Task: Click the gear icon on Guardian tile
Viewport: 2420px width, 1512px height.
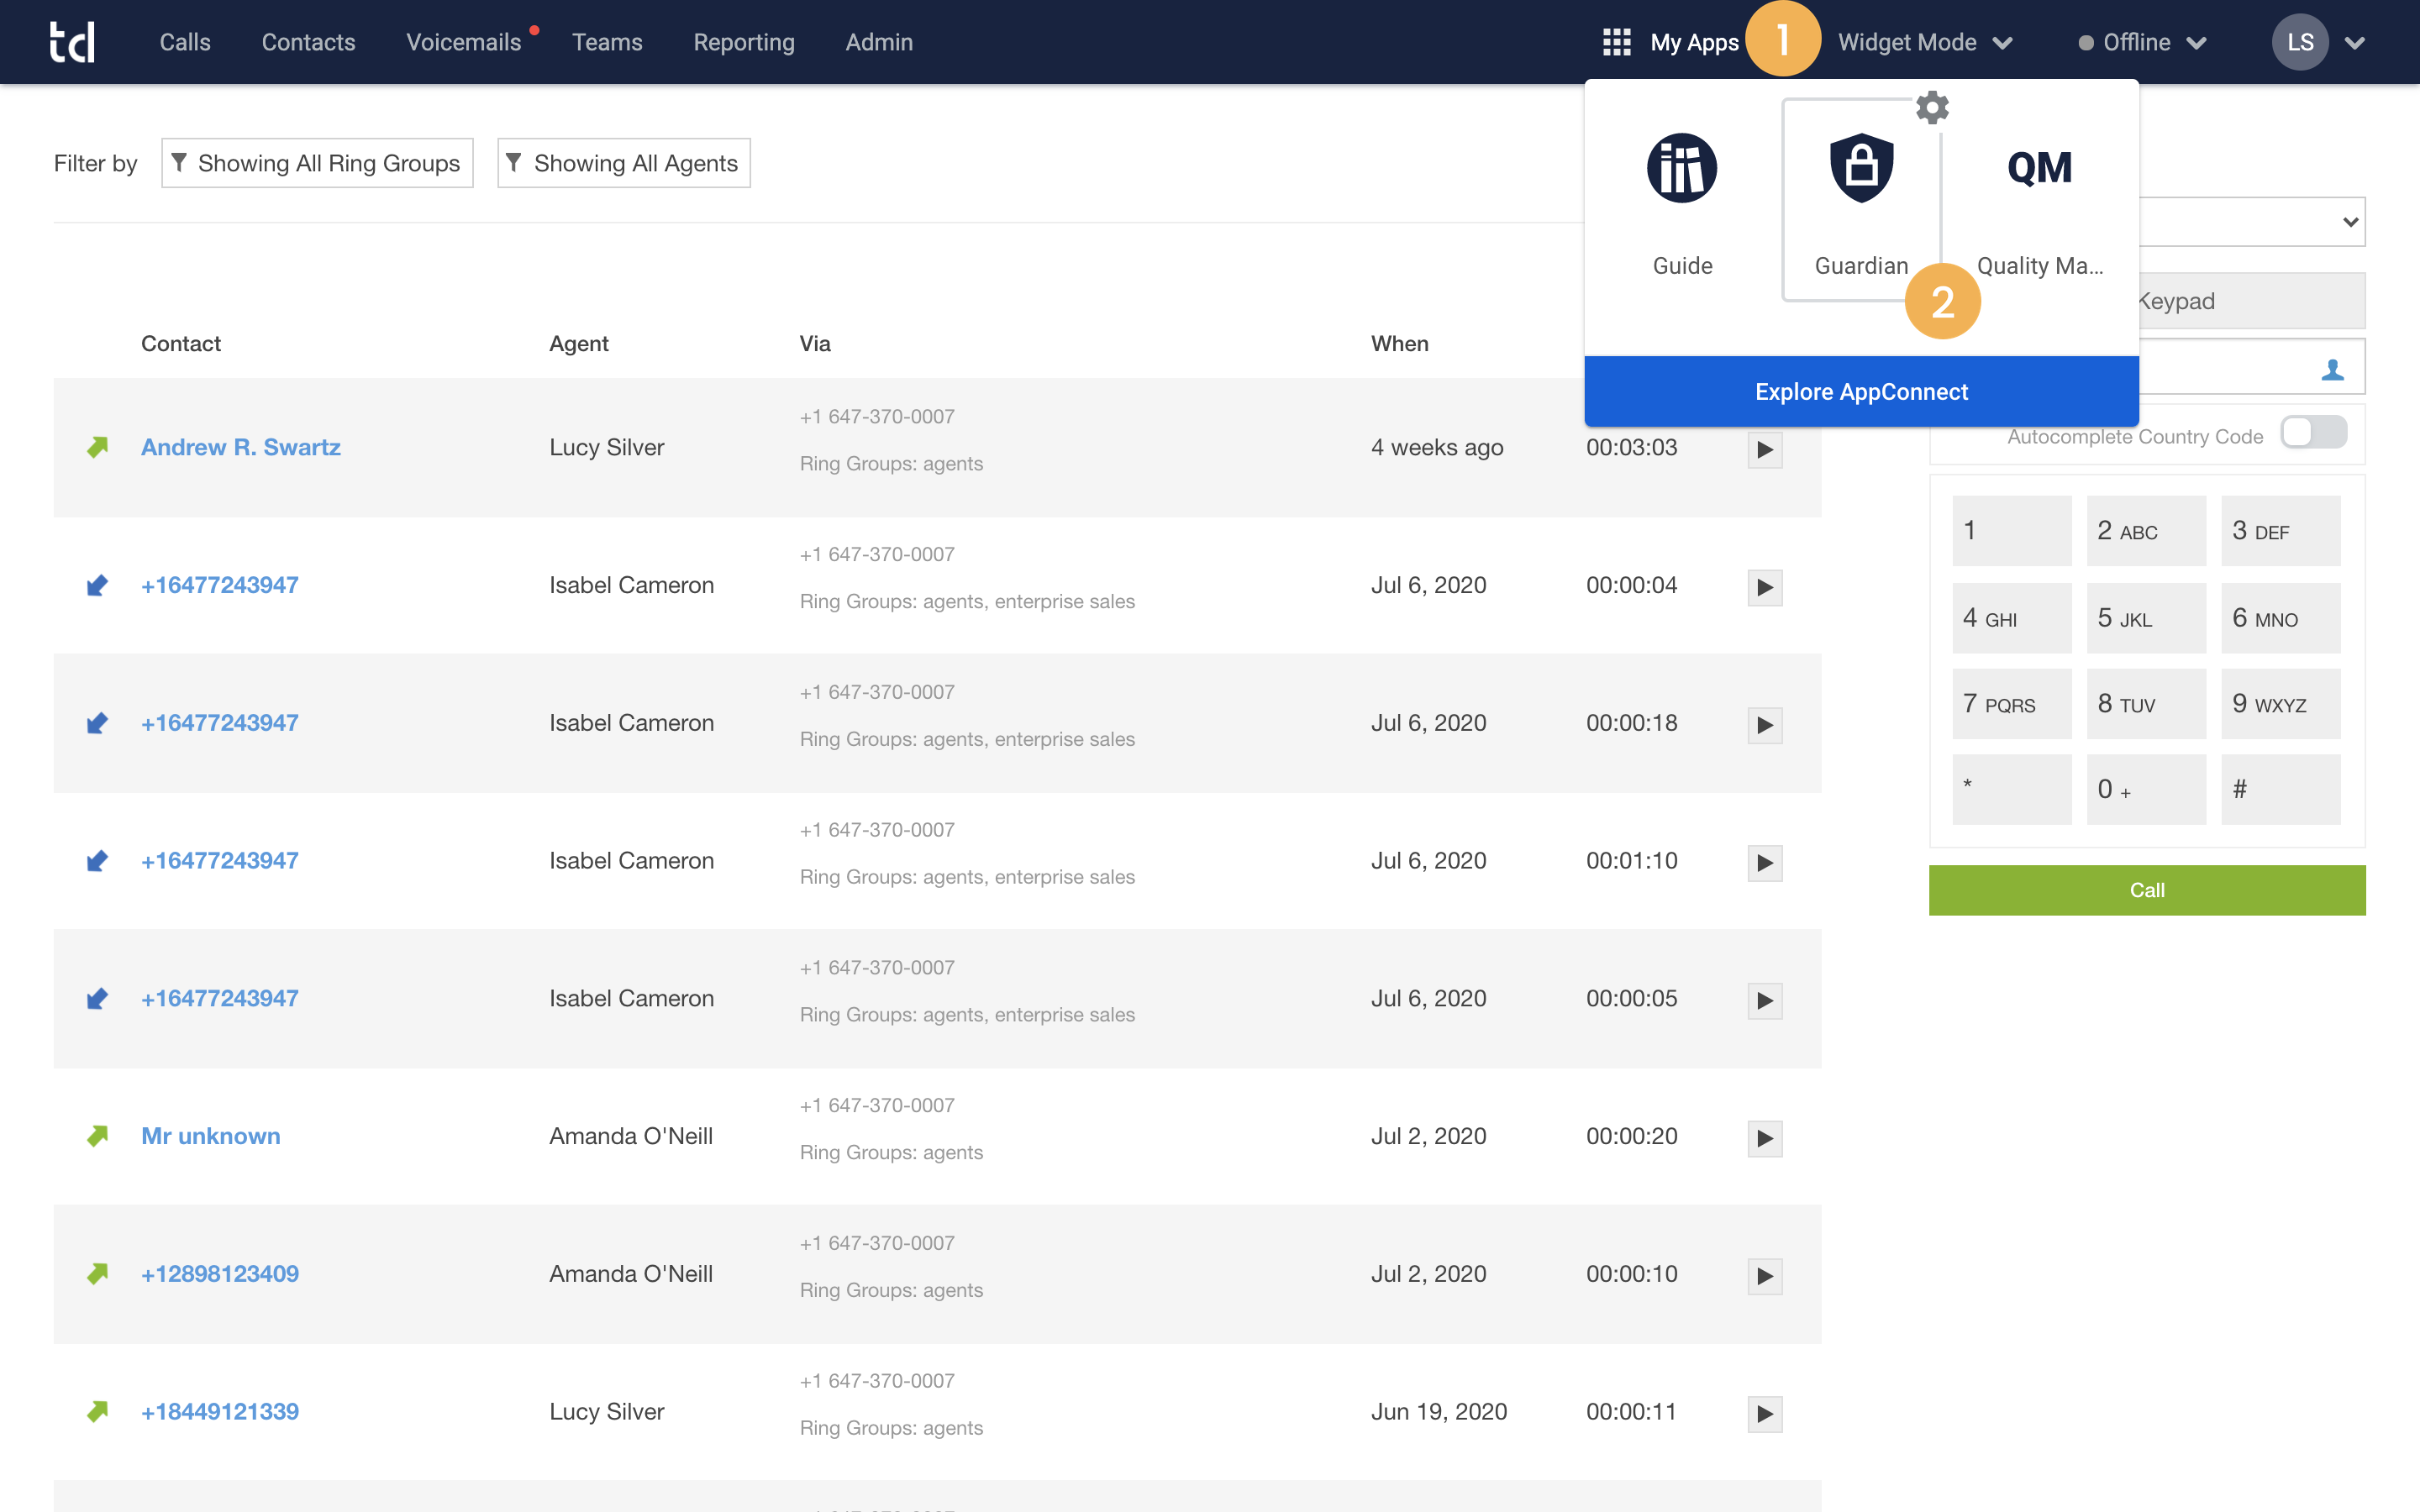Action: click(x=1932, y=107)
